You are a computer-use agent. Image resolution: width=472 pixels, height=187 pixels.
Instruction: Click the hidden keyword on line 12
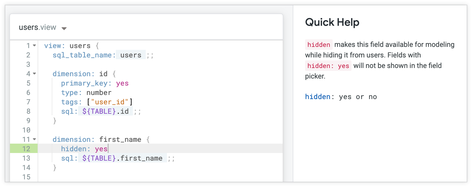(x=73, y=149)
